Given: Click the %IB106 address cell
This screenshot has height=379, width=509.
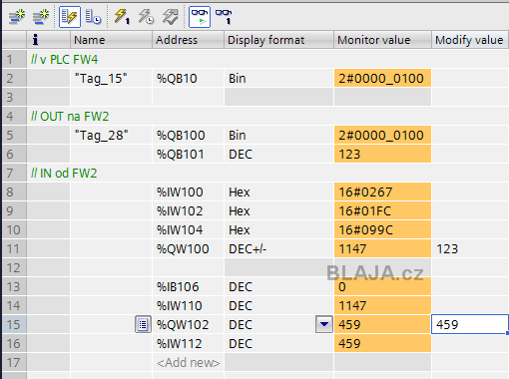Looking at the screenshot, I should 189,287.
